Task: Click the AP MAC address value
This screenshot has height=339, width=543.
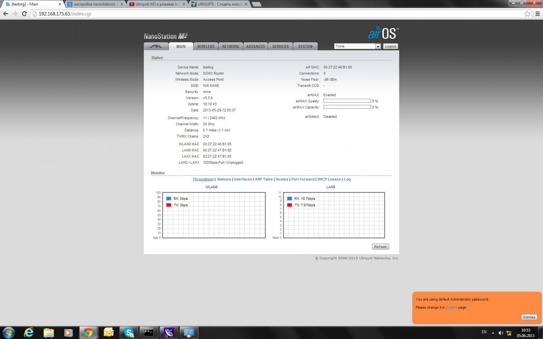Action: tap(337, 67)
